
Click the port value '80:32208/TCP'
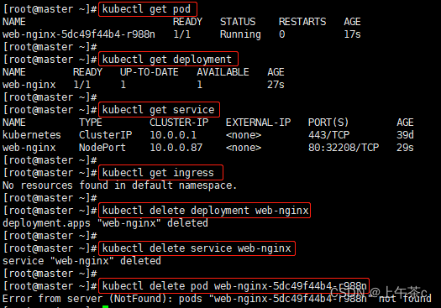[344, 148]
